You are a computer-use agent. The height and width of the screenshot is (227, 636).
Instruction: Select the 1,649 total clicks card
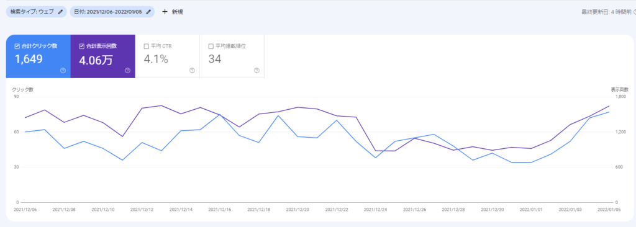(x=38, y=56)
